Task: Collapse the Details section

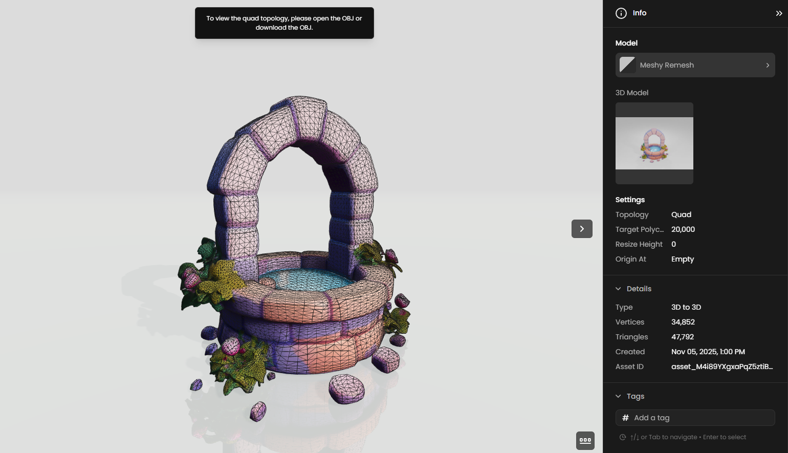Action: coord(618,289)
